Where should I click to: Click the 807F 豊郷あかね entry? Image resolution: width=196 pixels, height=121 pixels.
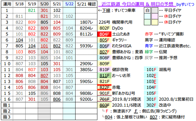coord(120,52)
